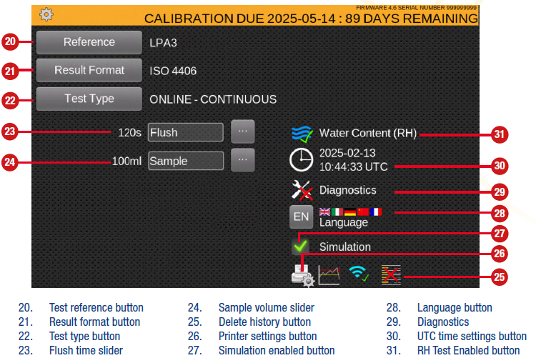Toggle the Simulation enabled checkbox
Viewport: 536px width, 363px height.
coord(301,247)
